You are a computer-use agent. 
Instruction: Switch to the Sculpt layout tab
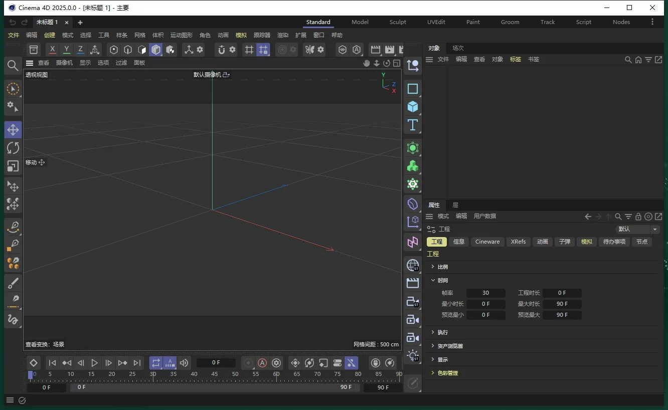[398, 22]
